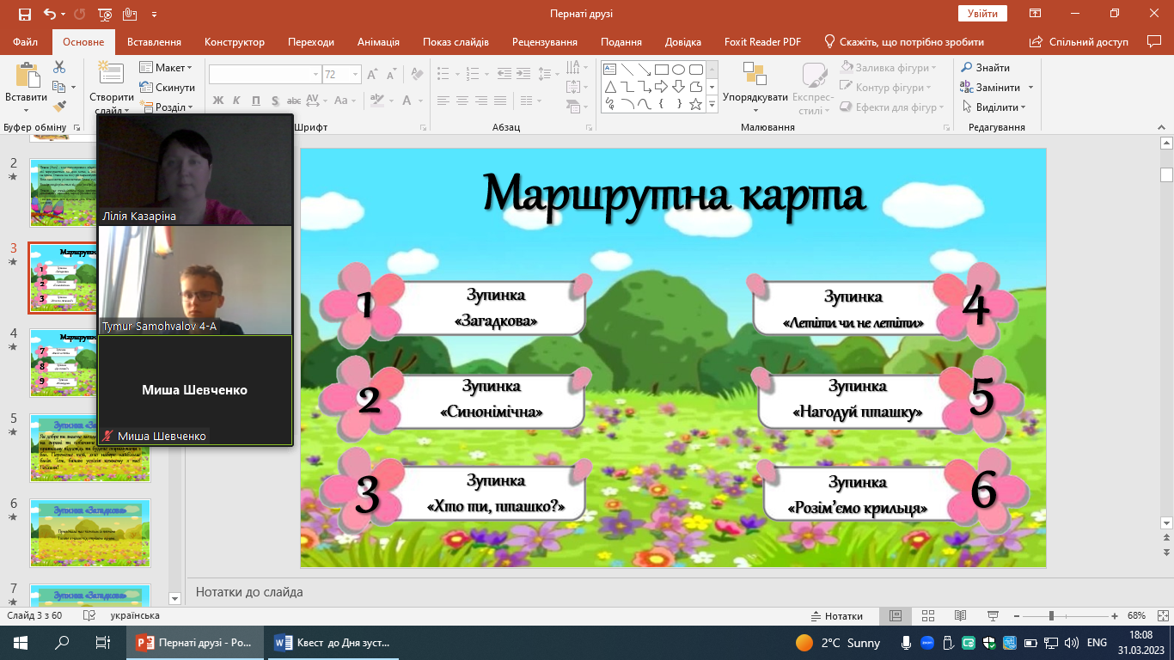Open the font size dropdown showing 72
Screen dimensions: 1174x660
[356, 75]
